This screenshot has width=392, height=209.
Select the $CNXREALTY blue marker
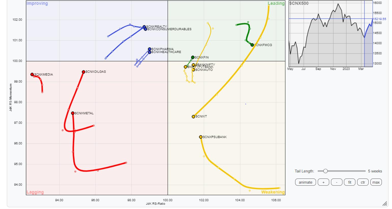[x=144, y=27]
